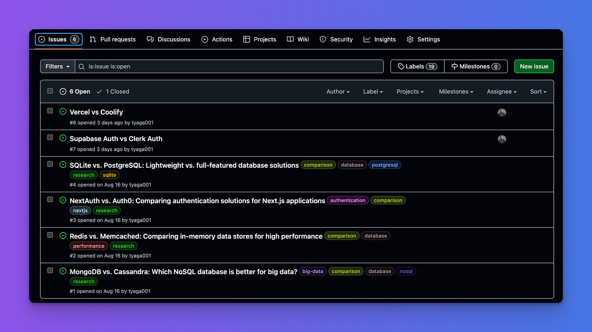The height and width of the screenshot is (332, 592).
Task: Click open-issue icon beside Redis vs. Memcached issue
Action: [x=63, y=235]
